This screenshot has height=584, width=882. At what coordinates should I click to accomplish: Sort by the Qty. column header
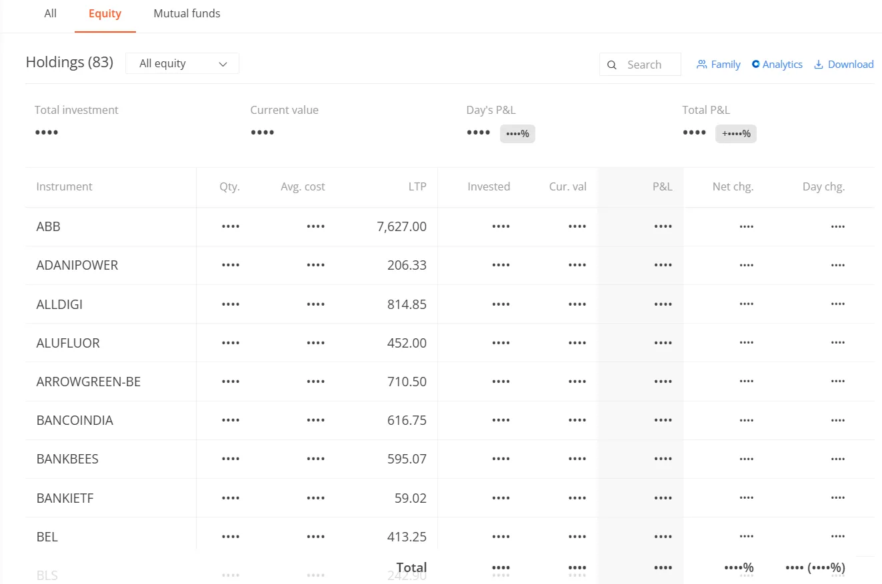click(x=229, y=186)
